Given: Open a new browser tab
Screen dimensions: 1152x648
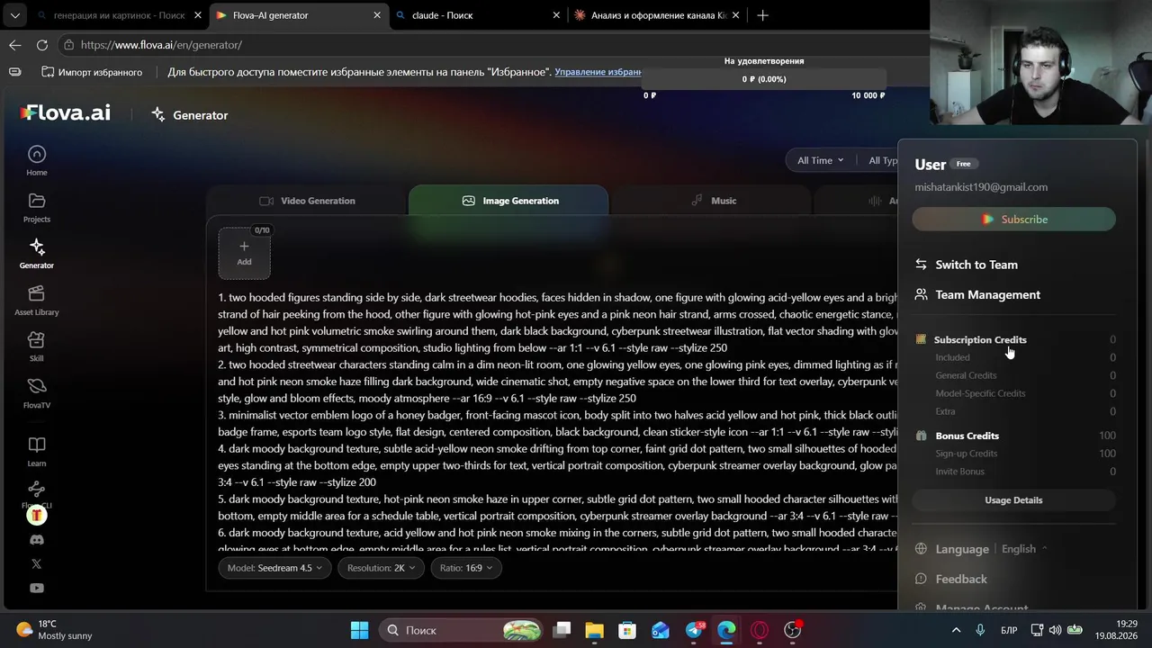Looking at the screenshot, I should pos(762,15).
